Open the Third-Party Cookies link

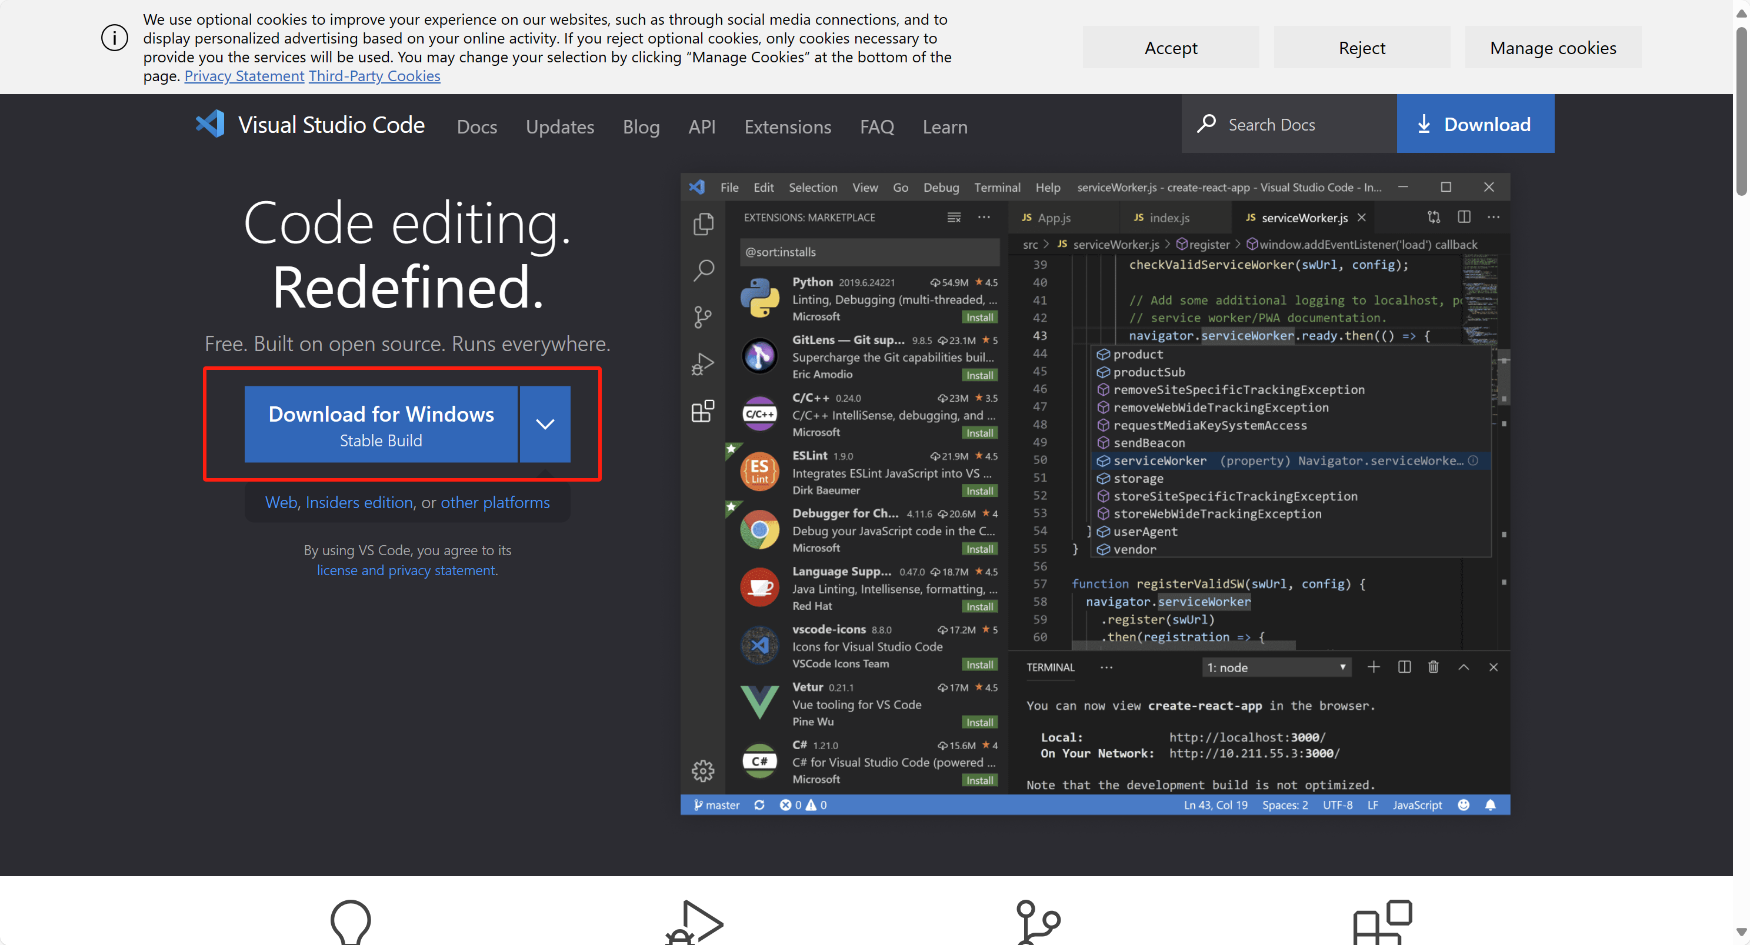pos(374,75)
